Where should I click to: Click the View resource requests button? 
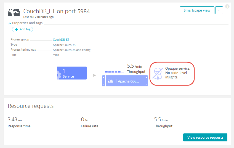click(x=205, y=137)
